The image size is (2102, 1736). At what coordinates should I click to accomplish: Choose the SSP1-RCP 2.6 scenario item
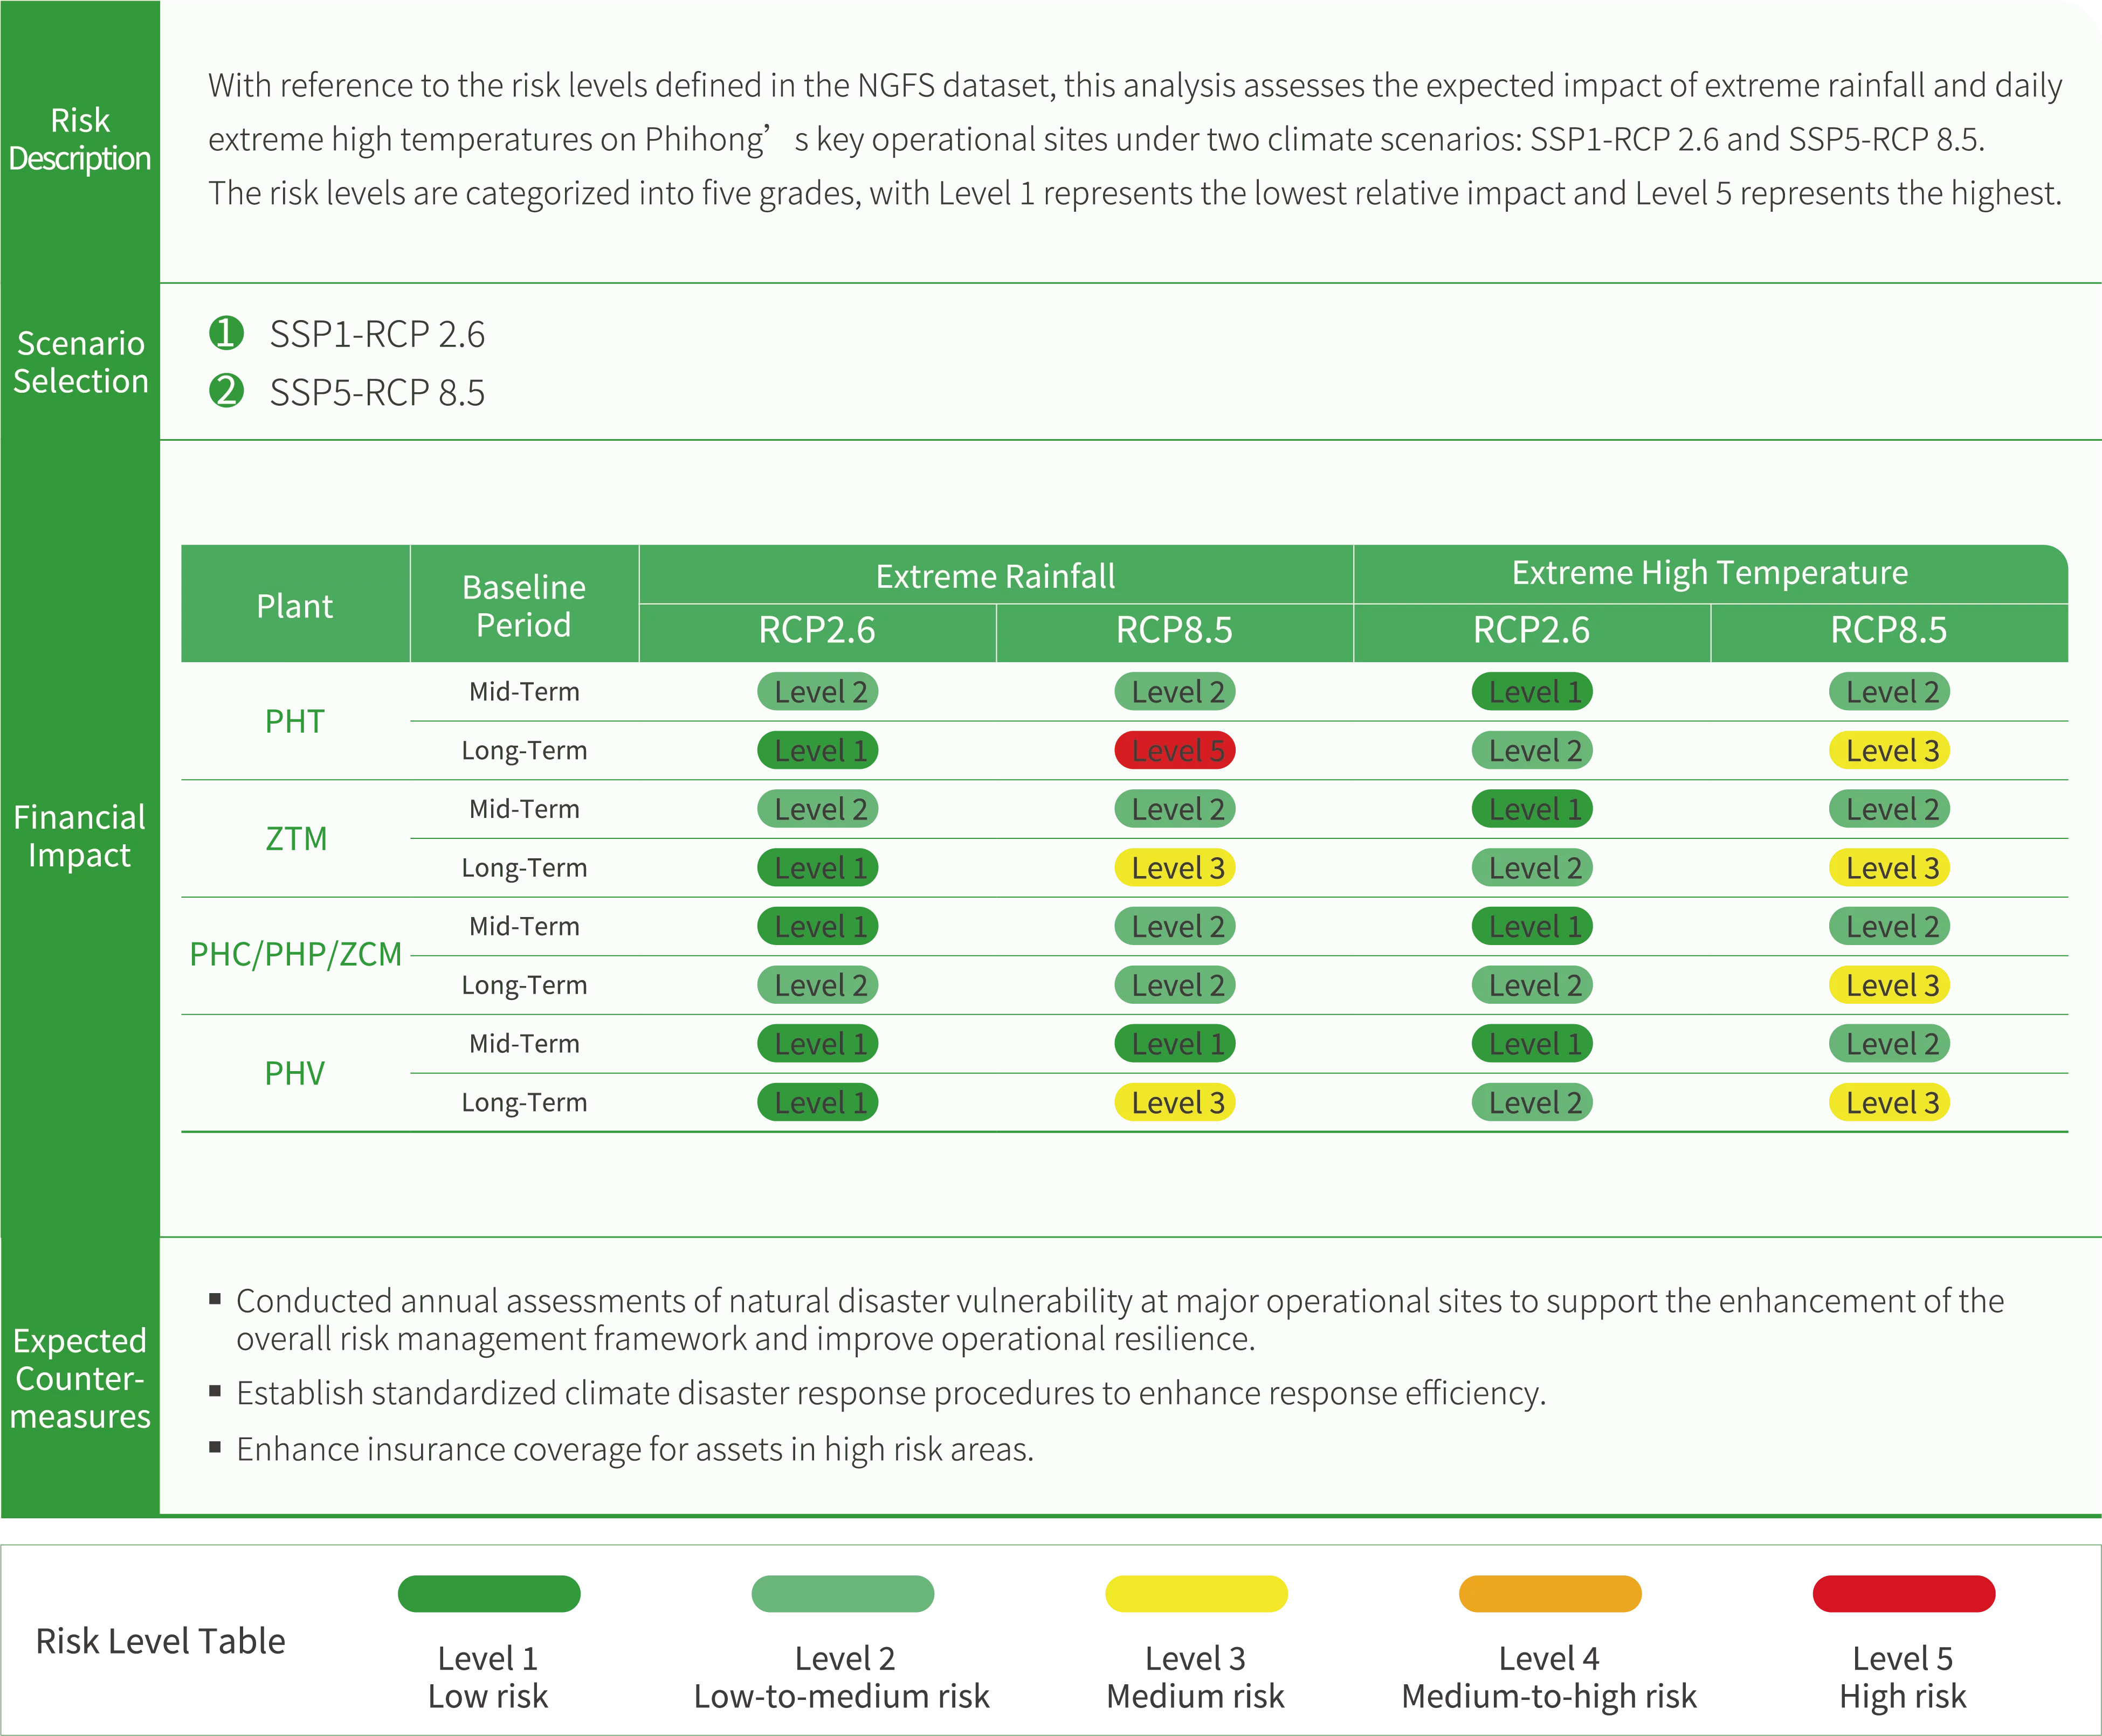[376, 335]
